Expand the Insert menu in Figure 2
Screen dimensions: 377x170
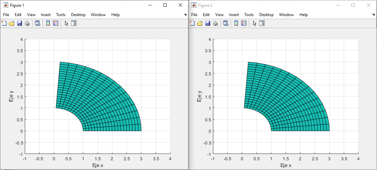pos(234,15)
